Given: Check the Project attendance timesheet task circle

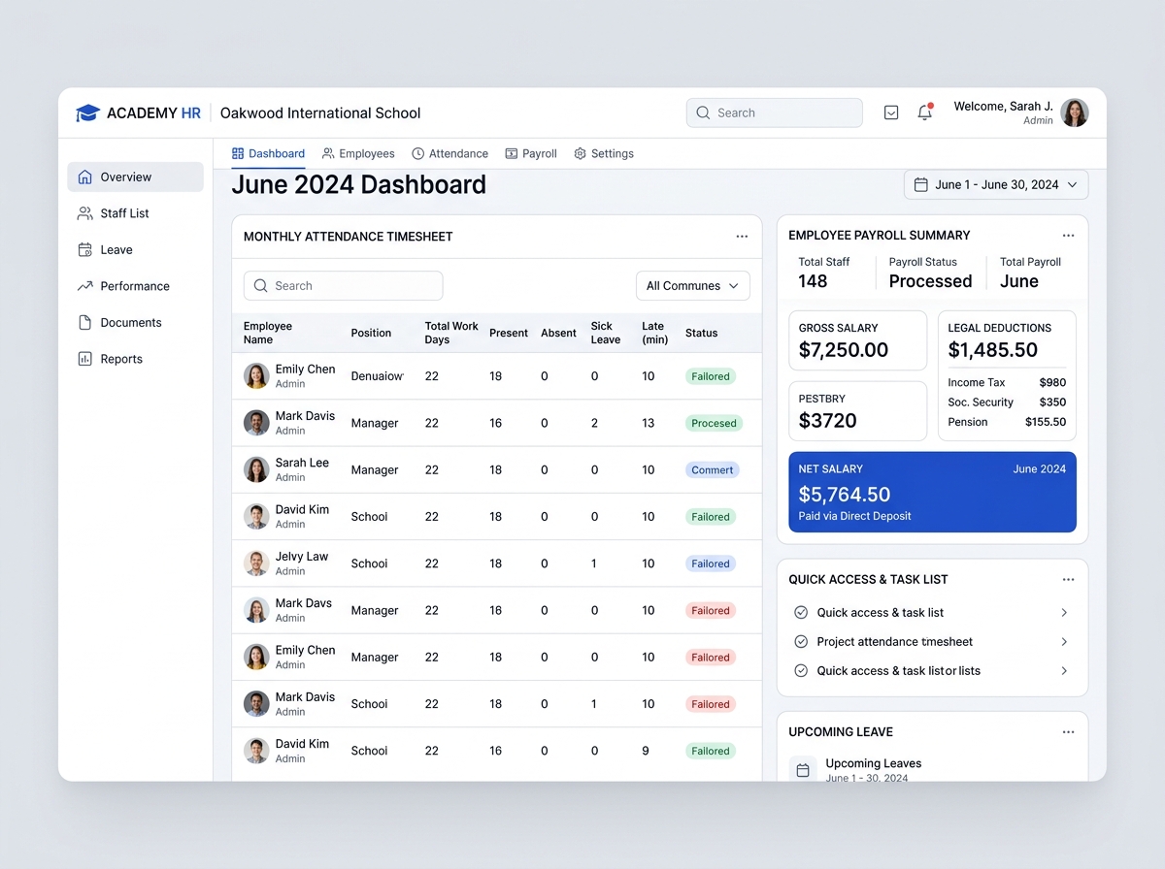Looking at the screenshot, I should pos(801,642).
